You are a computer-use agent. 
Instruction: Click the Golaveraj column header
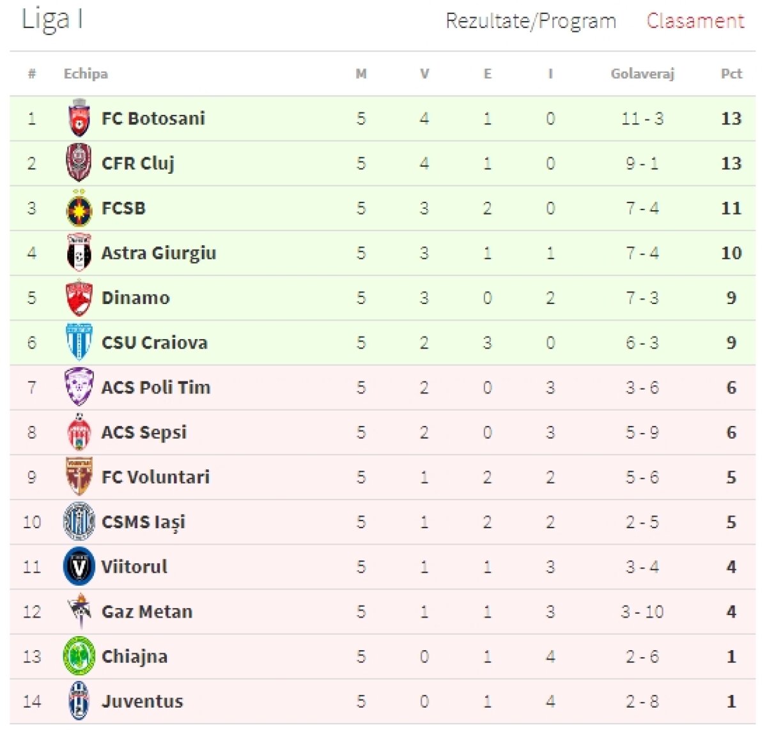(x=642, y=74)
